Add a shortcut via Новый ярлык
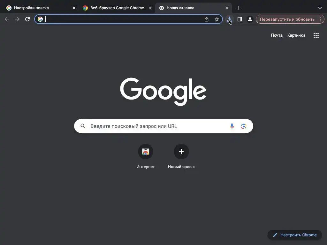The height and width of the screenshot is (245, 327). (x=181, y=156)
